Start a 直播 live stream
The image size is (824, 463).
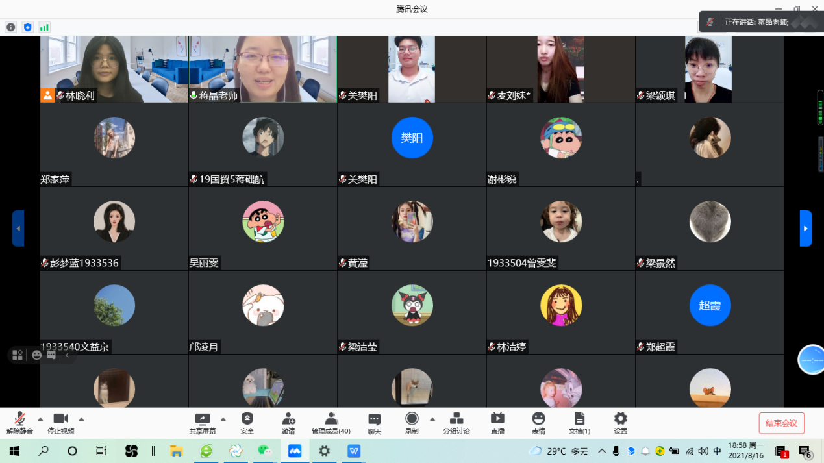497,423
